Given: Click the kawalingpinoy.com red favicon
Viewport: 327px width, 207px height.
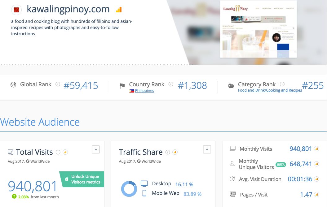Looking at the screenshot, I should click(16, 10).
